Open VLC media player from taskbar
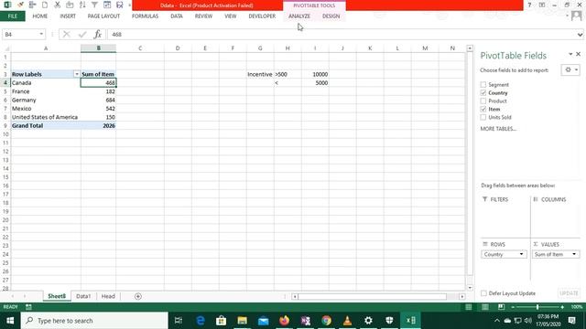The image size is (586, 329). coord(347,321)
